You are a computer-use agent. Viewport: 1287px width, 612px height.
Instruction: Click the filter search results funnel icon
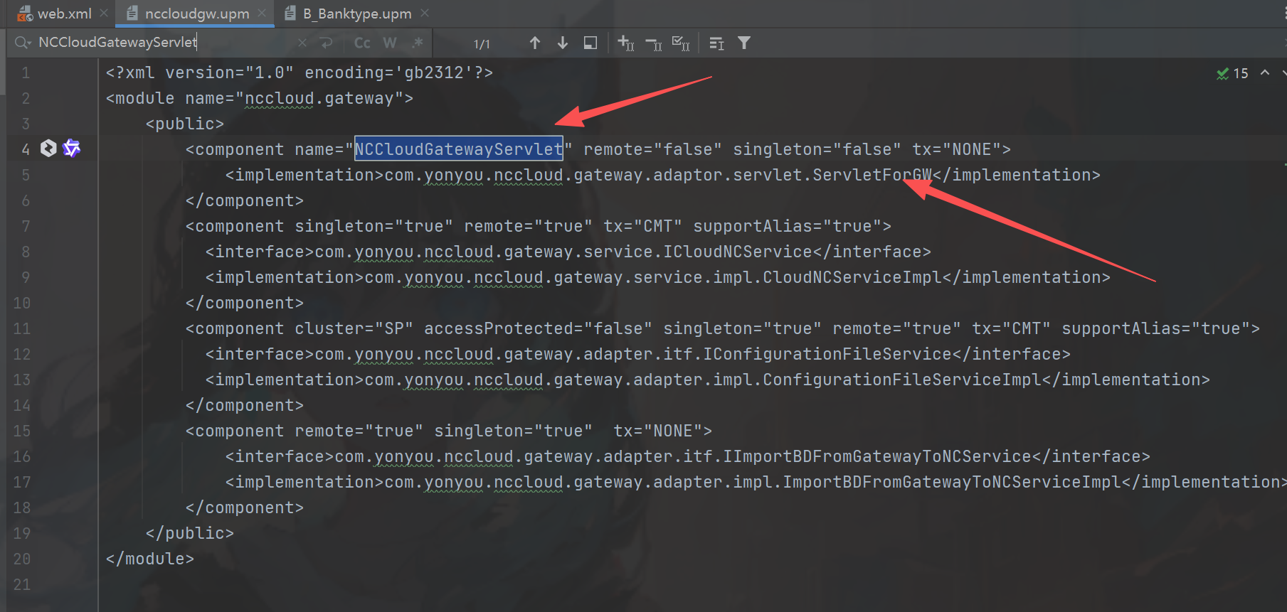(744, 43)
